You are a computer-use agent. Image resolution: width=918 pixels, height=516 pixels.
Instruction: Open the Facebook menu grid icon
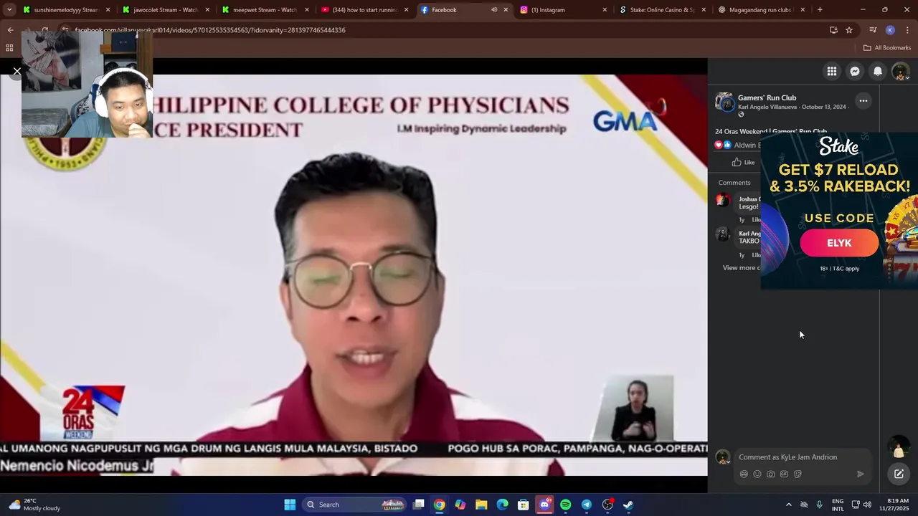pyautogui.click(x=832, y=71)
